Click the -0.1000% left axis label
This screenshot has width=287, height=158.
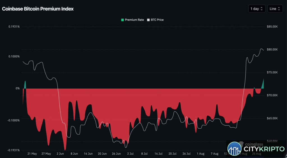(x=13, y=120)
